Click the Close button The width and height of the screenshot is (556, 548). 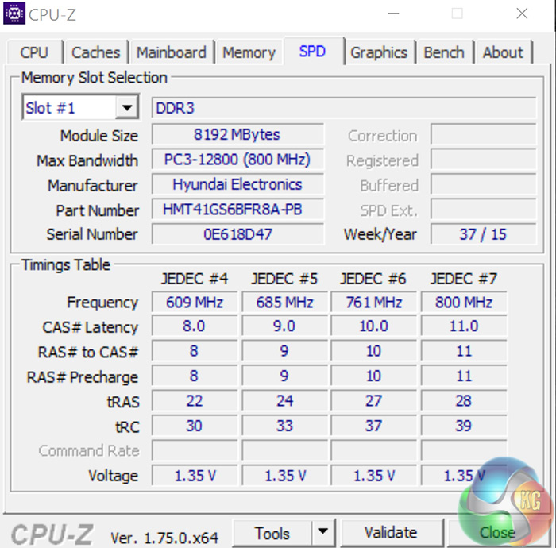click(x=498, y=533)
